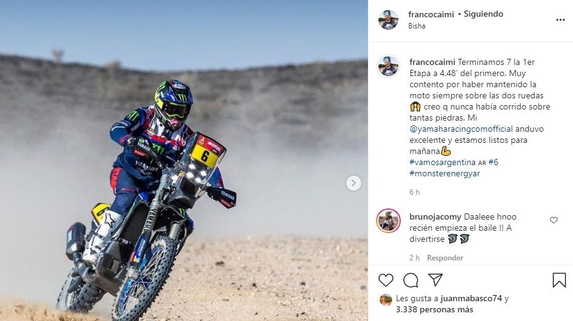Open the comment speech bubble icon
This screenshot has height=321, width=573.
411,280
